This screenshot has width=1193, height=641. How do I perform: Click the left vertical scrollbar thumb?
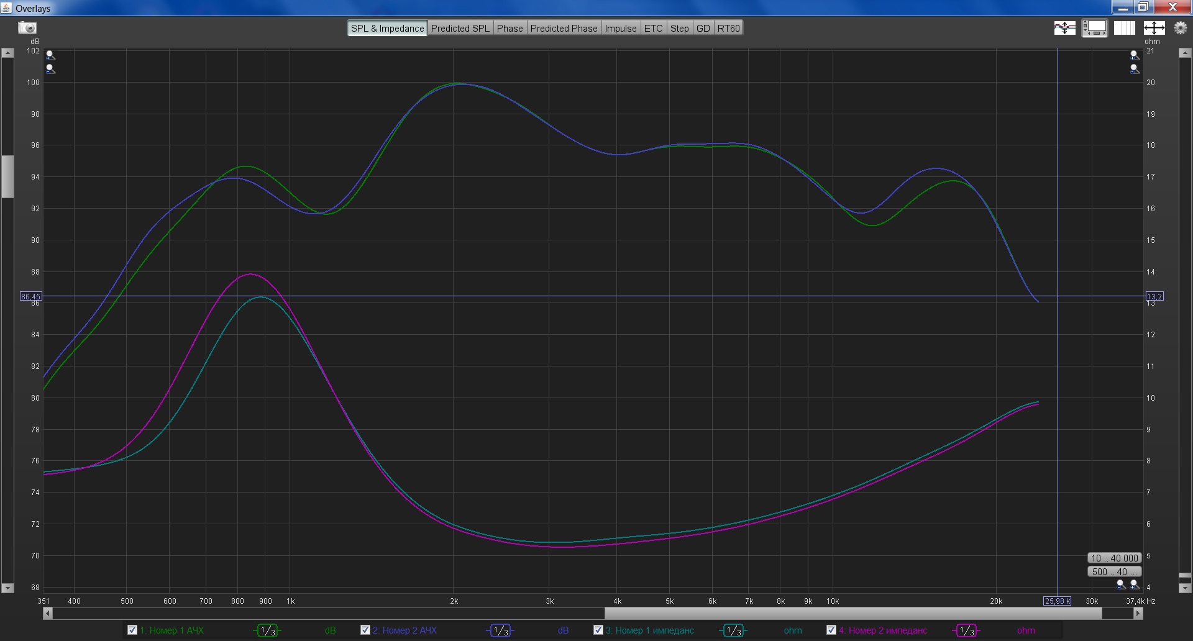pyautogui.click(x=7, y=176)
